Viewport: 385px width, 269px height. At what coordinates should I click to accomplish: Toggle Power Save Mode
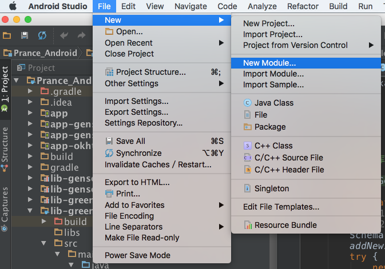137,255
